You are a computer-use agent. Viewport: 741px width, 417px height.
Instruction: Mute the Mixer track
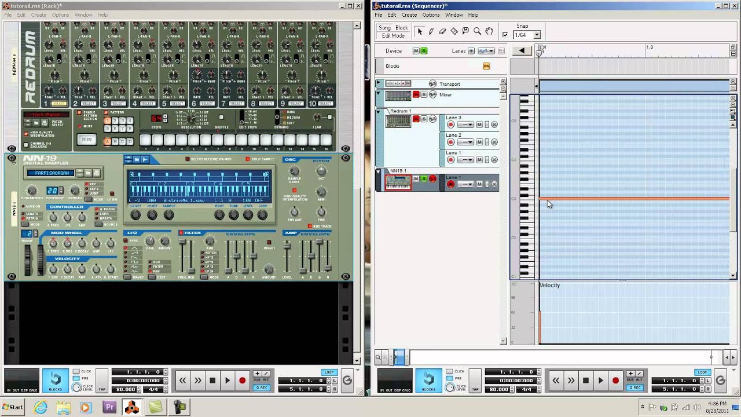(416, 94)
